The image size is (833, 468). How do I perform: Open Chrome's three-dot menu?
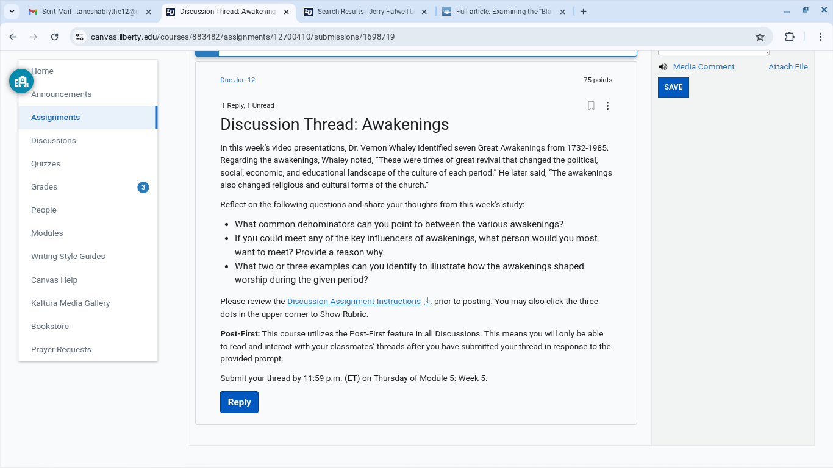[820, 37]
